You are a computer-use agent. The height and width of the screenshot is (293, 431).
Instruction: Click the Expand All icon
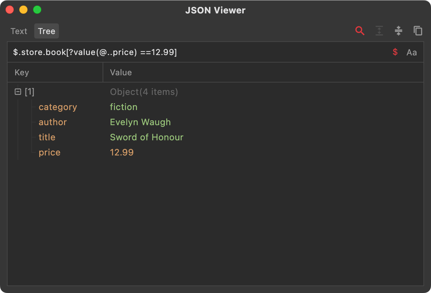(x=379, y=31)
